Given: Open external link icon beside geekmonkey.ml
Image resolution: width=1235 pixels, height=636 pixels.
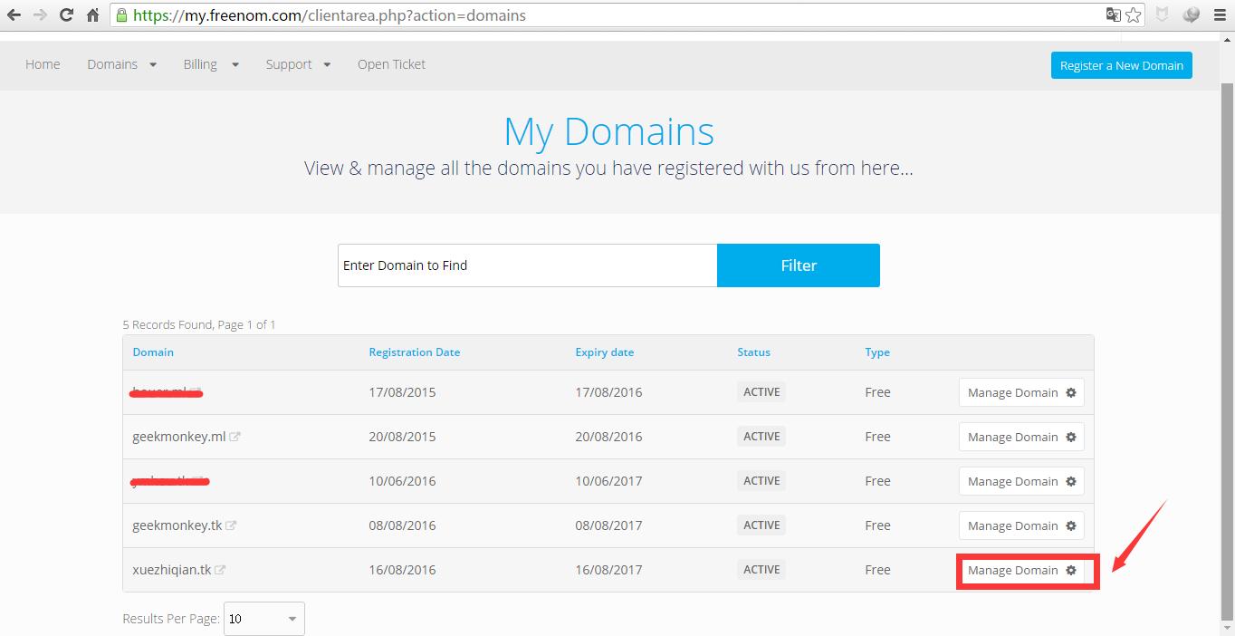Looking at the screenshot, I should point(235,437).
